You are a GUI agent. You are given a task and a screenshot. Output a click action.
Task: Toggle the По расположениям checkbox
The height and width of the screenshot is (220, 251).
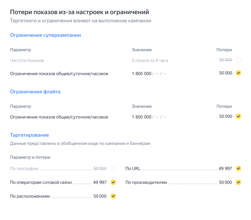(x=113, y=196)
